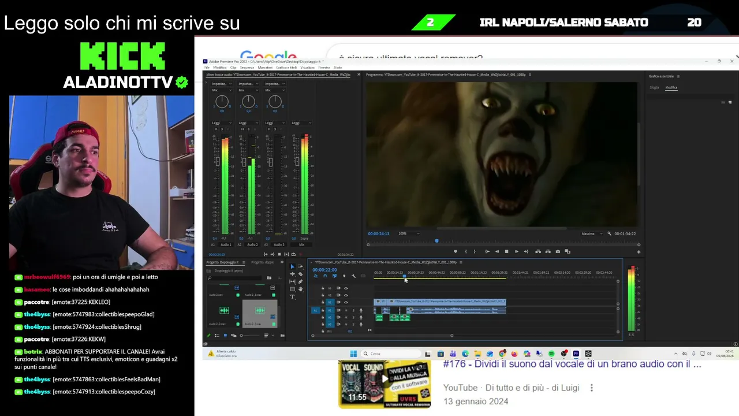The width and height of the screenshot is (739, 416).
Task: Step forward one frame in Program monitor
Action: click(516, 251)
